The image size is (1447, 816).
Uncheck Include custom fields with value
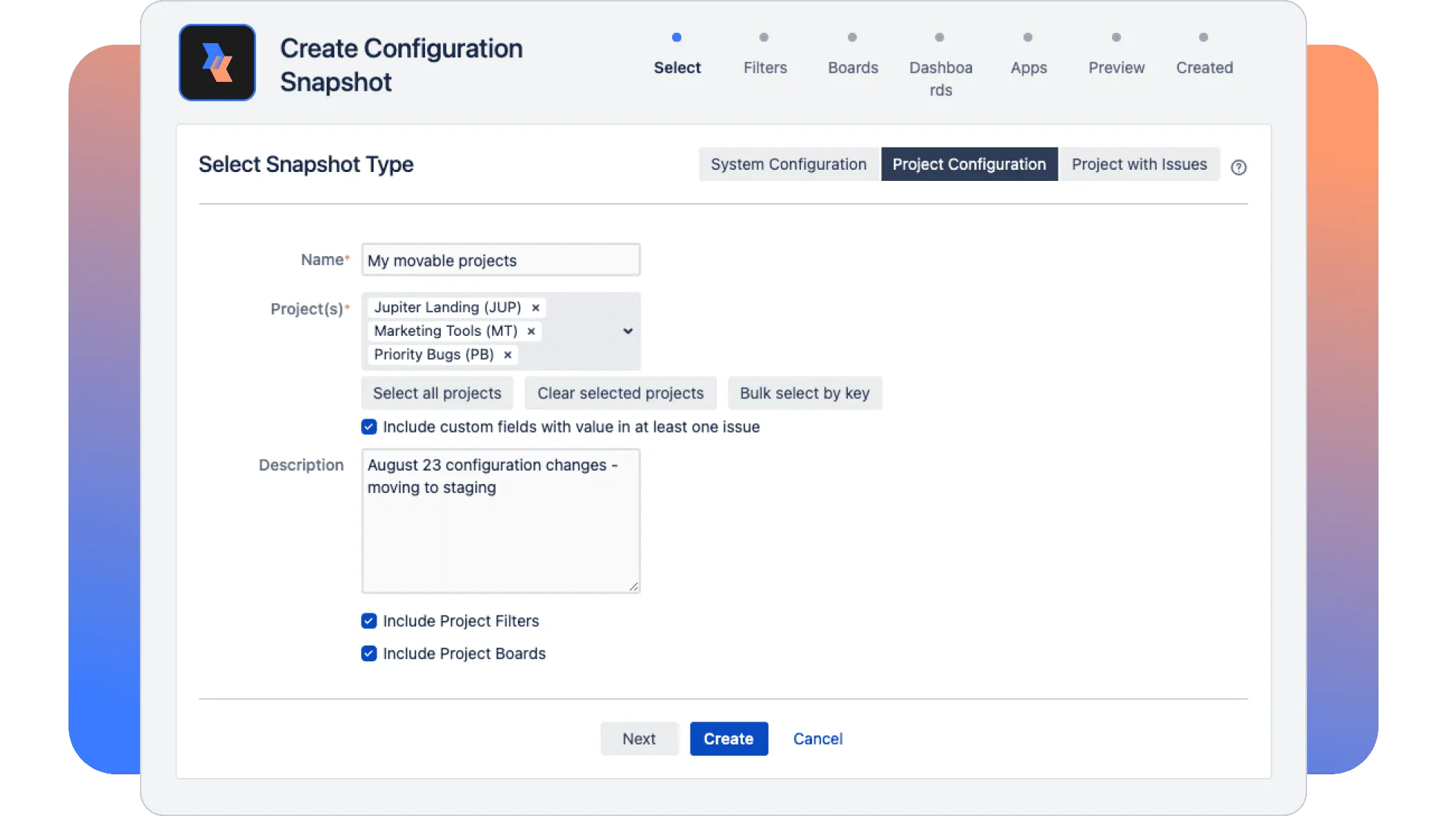368,427
